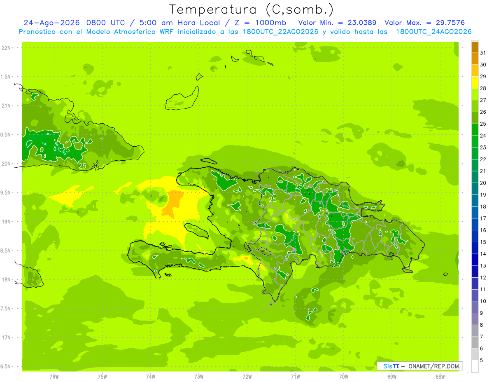
Task: Click the color scale value "15"
Action: (483, 242)
